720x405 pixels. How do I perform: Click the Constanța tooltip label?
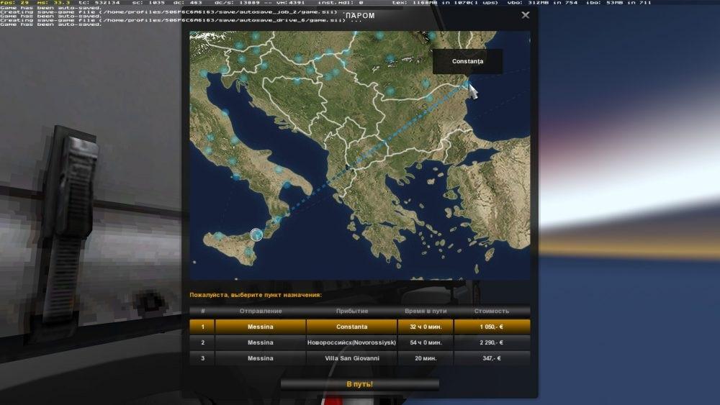click(467, 61)
